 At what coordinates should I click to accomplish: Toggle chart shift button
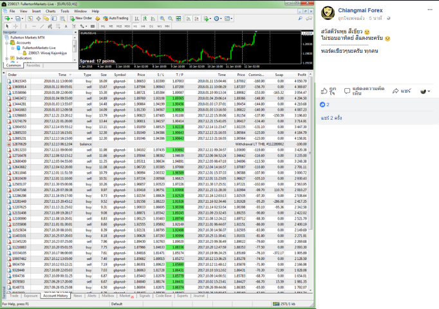[x=197, y=19]
